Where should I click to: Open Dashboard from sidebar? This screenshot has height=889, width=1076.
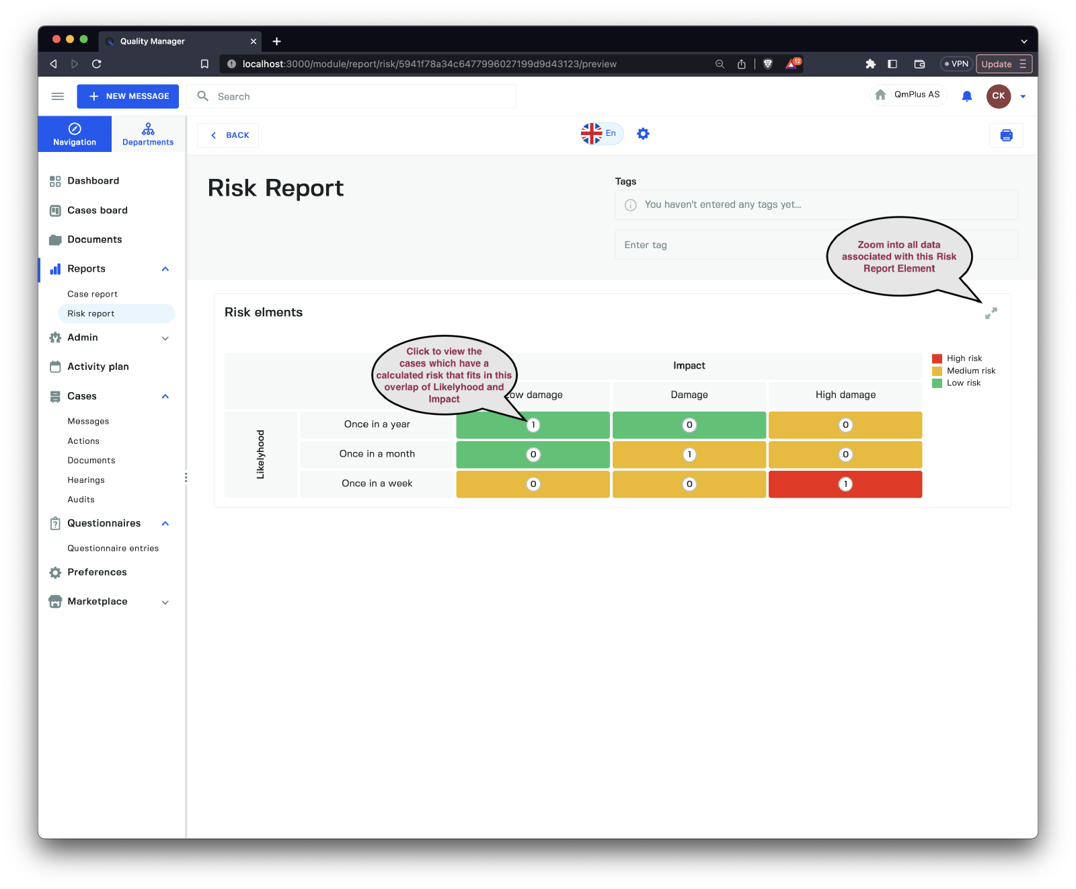[93, 181]
